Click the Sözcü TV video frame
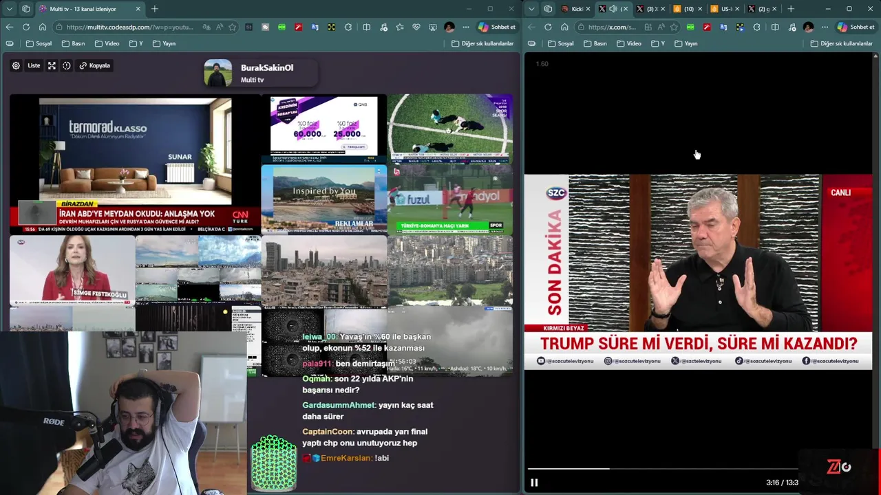This screenshot has width=881, height=495. point(698,272)
